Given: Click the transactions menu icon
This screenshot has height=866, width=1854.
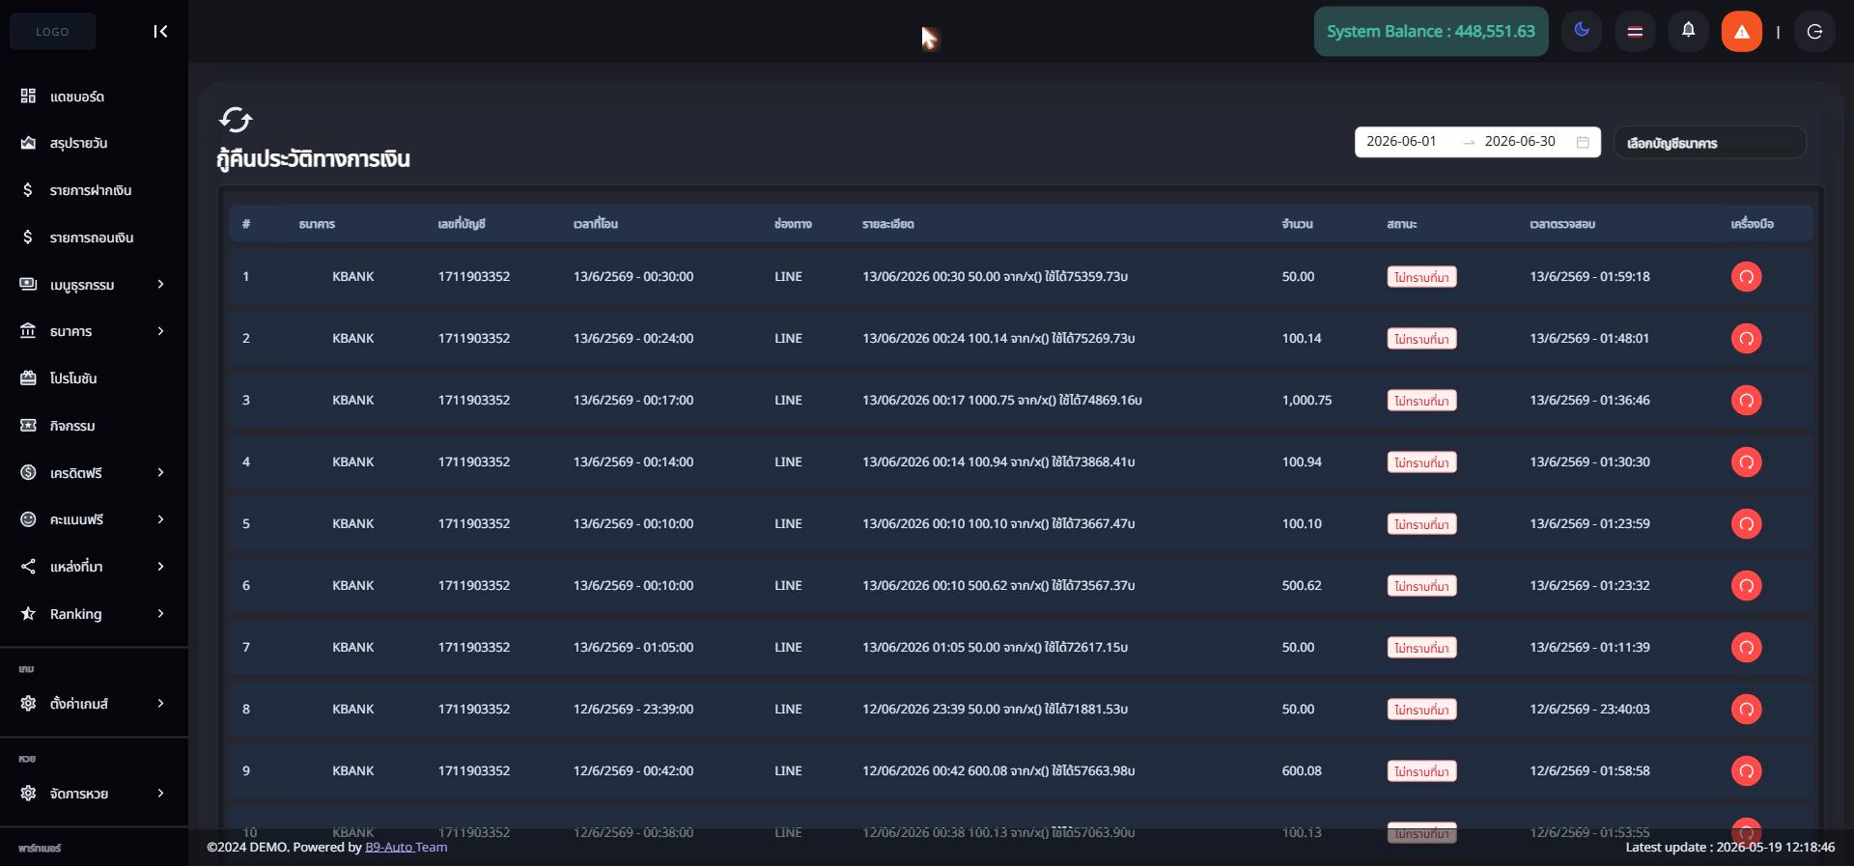Looking at the screenshot, I should (28, 284).
